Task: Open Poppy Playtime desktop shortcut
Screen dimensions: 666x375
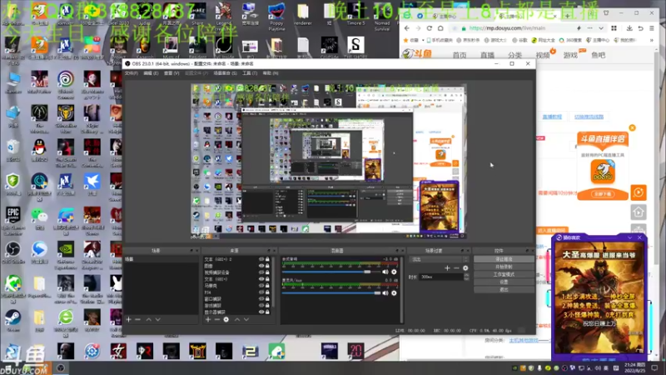Action: [276, 17]
